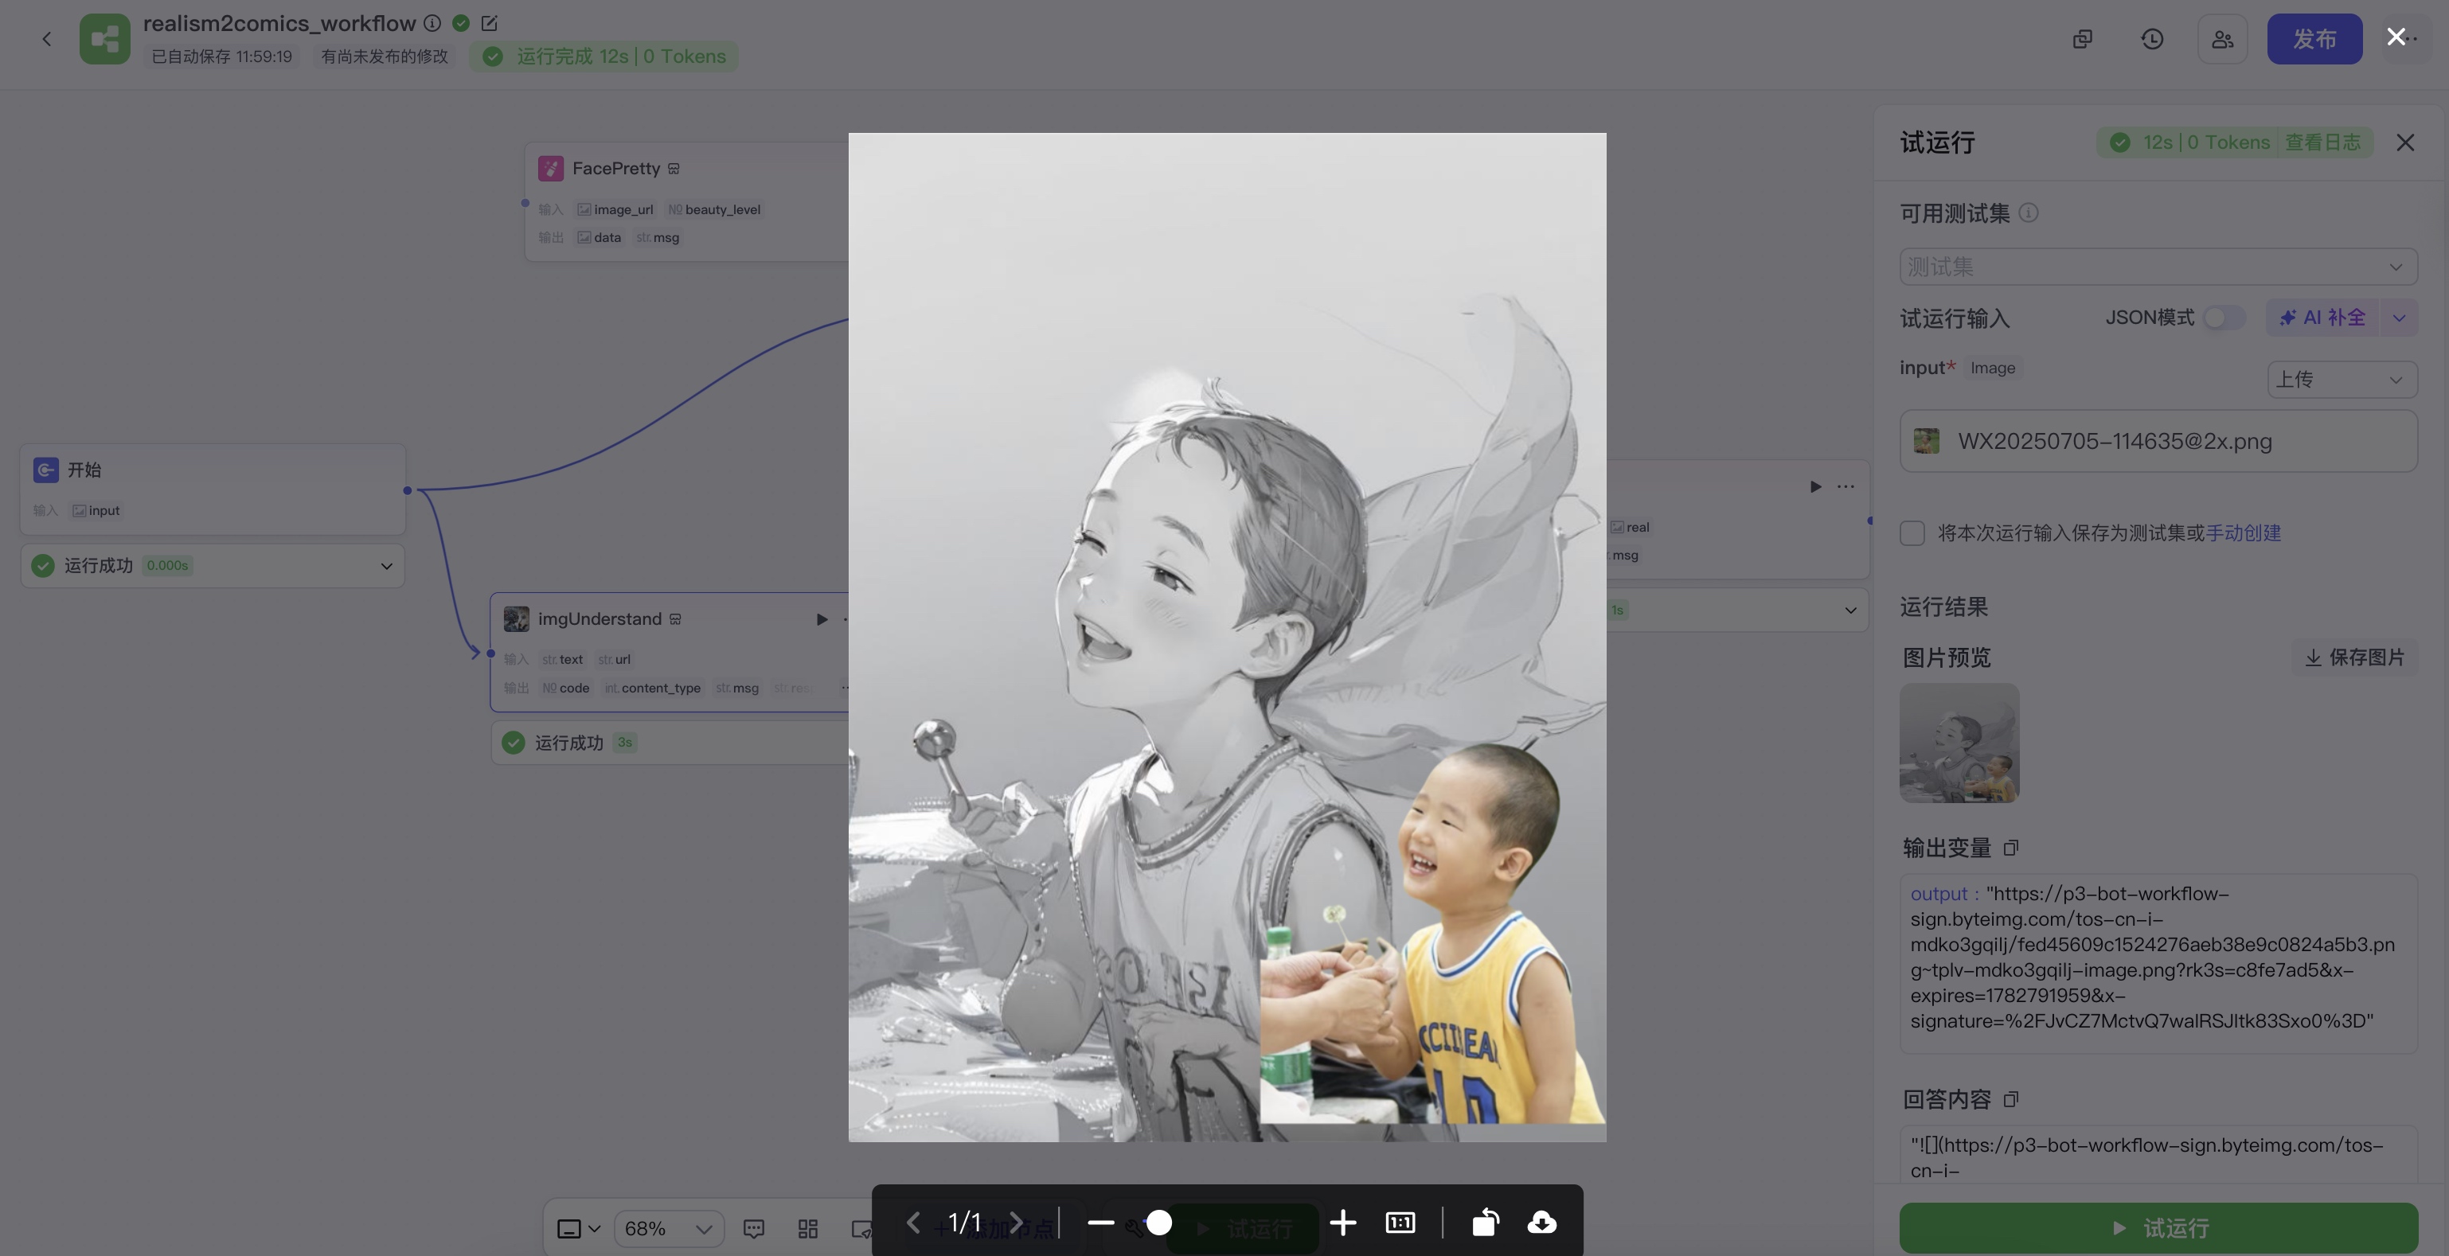Click FacePretty's beauty_level input tag
Image resolution: width=2449 pixels, height=1256 pixels.
point(714,209)
